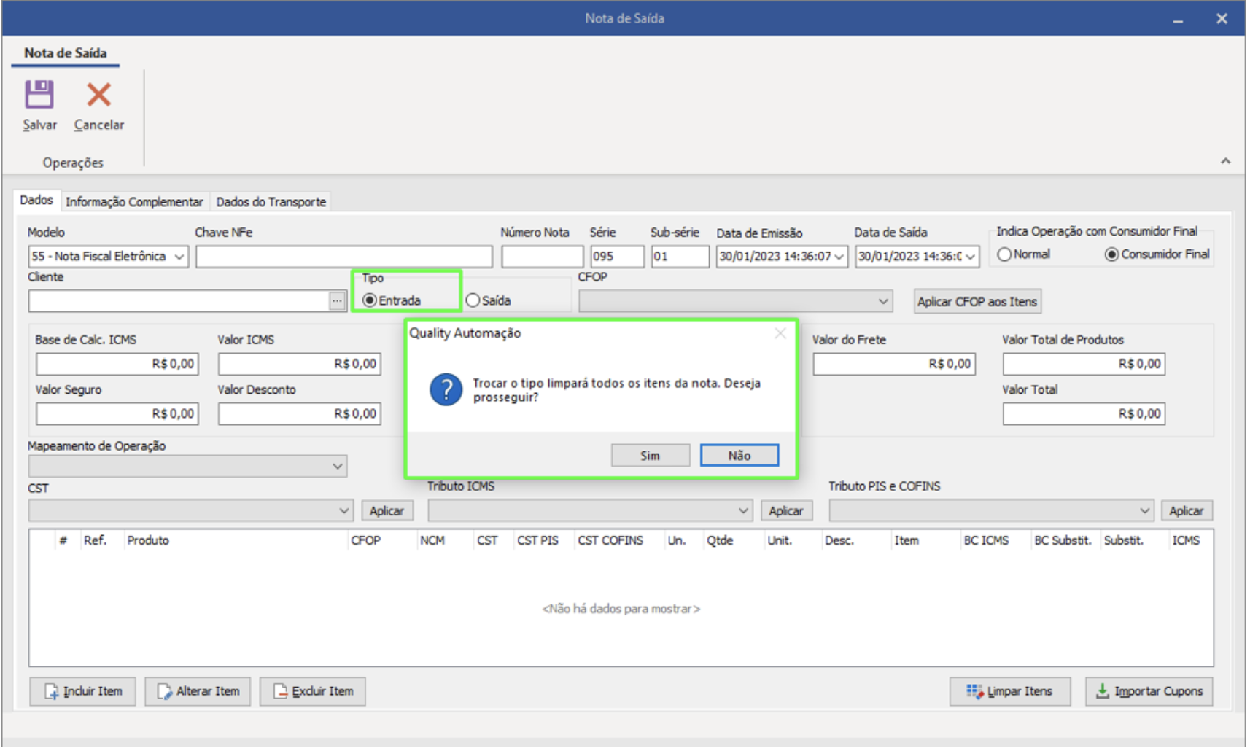This screenshot has height=751, width=1250.
Task: Click the Limpar Itens icon button
Action: 975,693
